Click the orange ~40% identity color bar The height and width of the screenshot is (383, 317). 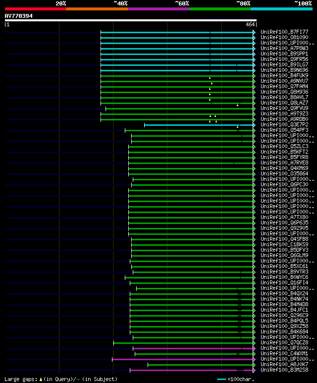[x=97, y=9]
